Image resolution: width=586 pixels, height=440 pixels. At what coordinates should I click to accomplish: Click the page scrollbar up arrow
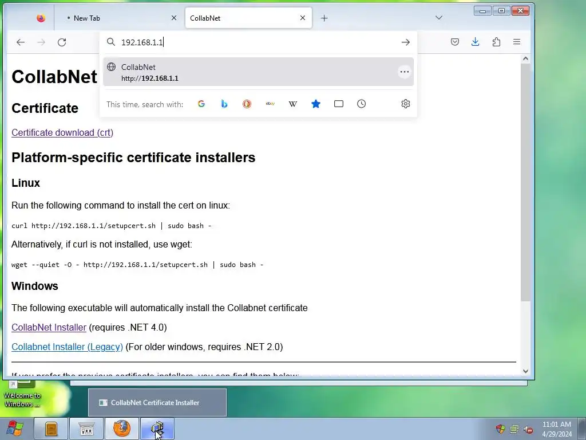pyautogui.click(x=525, y=59)
